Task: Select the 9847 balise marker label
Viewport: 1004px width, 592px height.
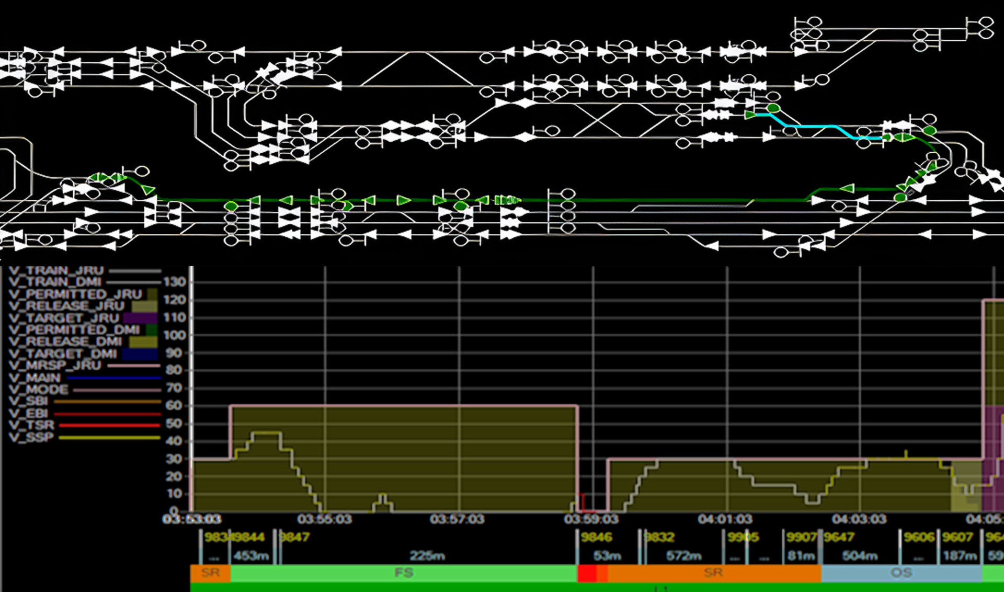Action: coord(295,537)
